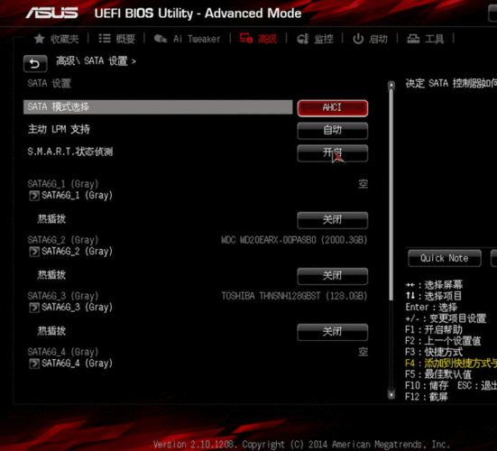
Task: Click the power icon beside 启动
Action: [x=358, y=39]
